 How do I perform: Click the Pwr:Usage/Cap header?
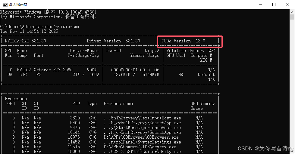point(83,56)
